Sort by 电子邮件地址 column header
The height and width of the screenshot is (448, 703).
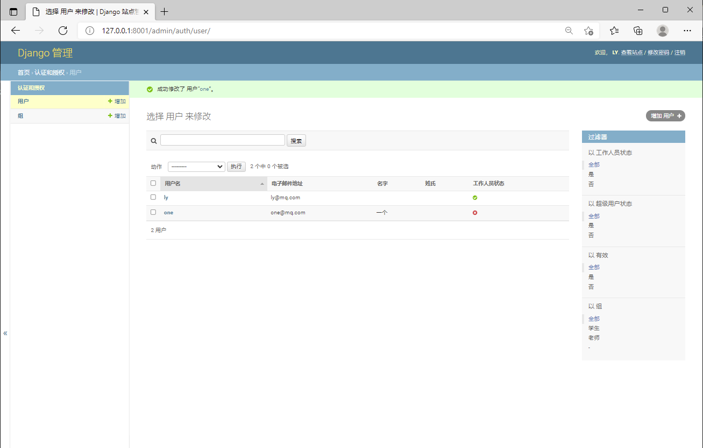287,184
